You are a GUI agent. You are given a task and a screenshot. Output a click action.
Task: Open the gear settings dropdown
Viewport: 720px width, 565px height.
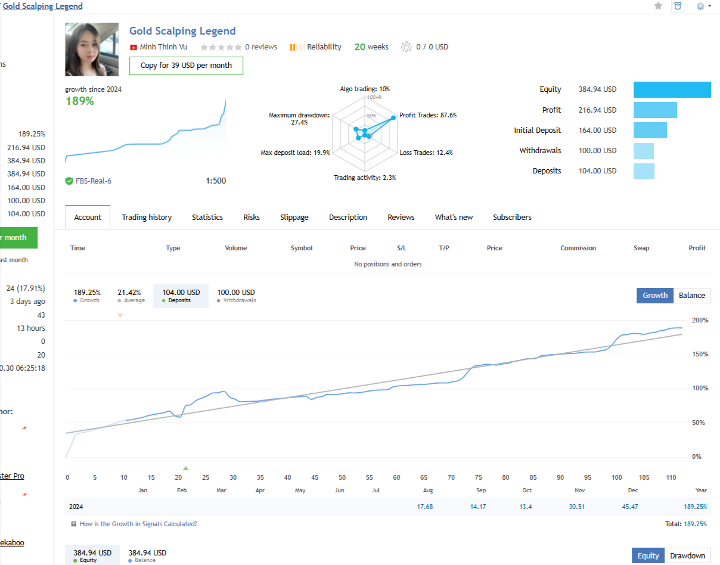(703, 6)
